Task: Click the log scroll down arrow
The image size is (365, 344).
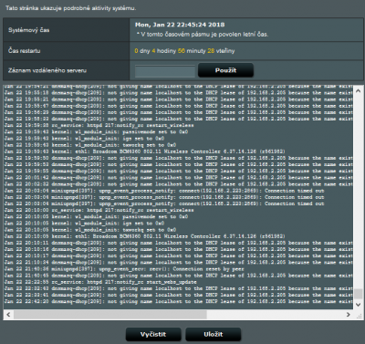Action: [x=358, y=304]
